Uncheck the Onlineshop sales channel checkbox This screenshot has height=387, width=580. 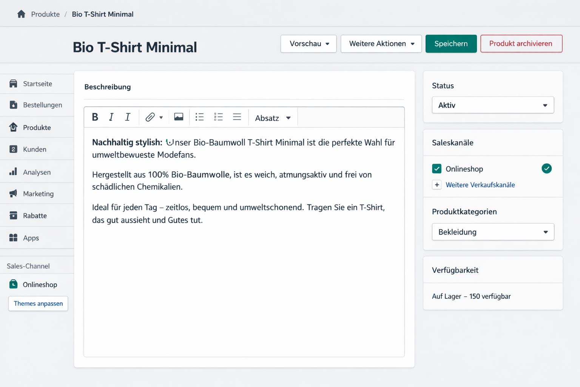point(437,169)
